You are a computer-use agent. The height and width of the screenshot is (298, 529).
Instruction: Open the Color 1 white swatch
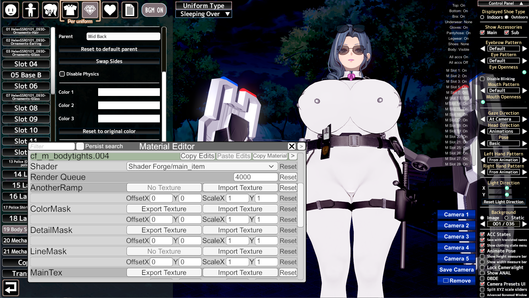click(x=129, y=92)
